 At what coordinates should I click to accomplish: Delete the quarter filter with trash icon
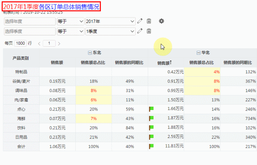(149, 31)
